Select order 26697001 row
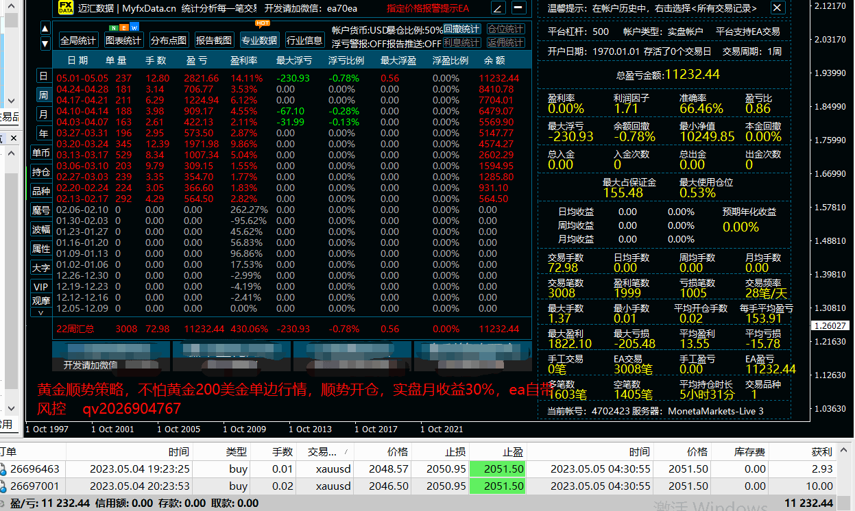Screen dimensions: 855x511 pos(418,486)
